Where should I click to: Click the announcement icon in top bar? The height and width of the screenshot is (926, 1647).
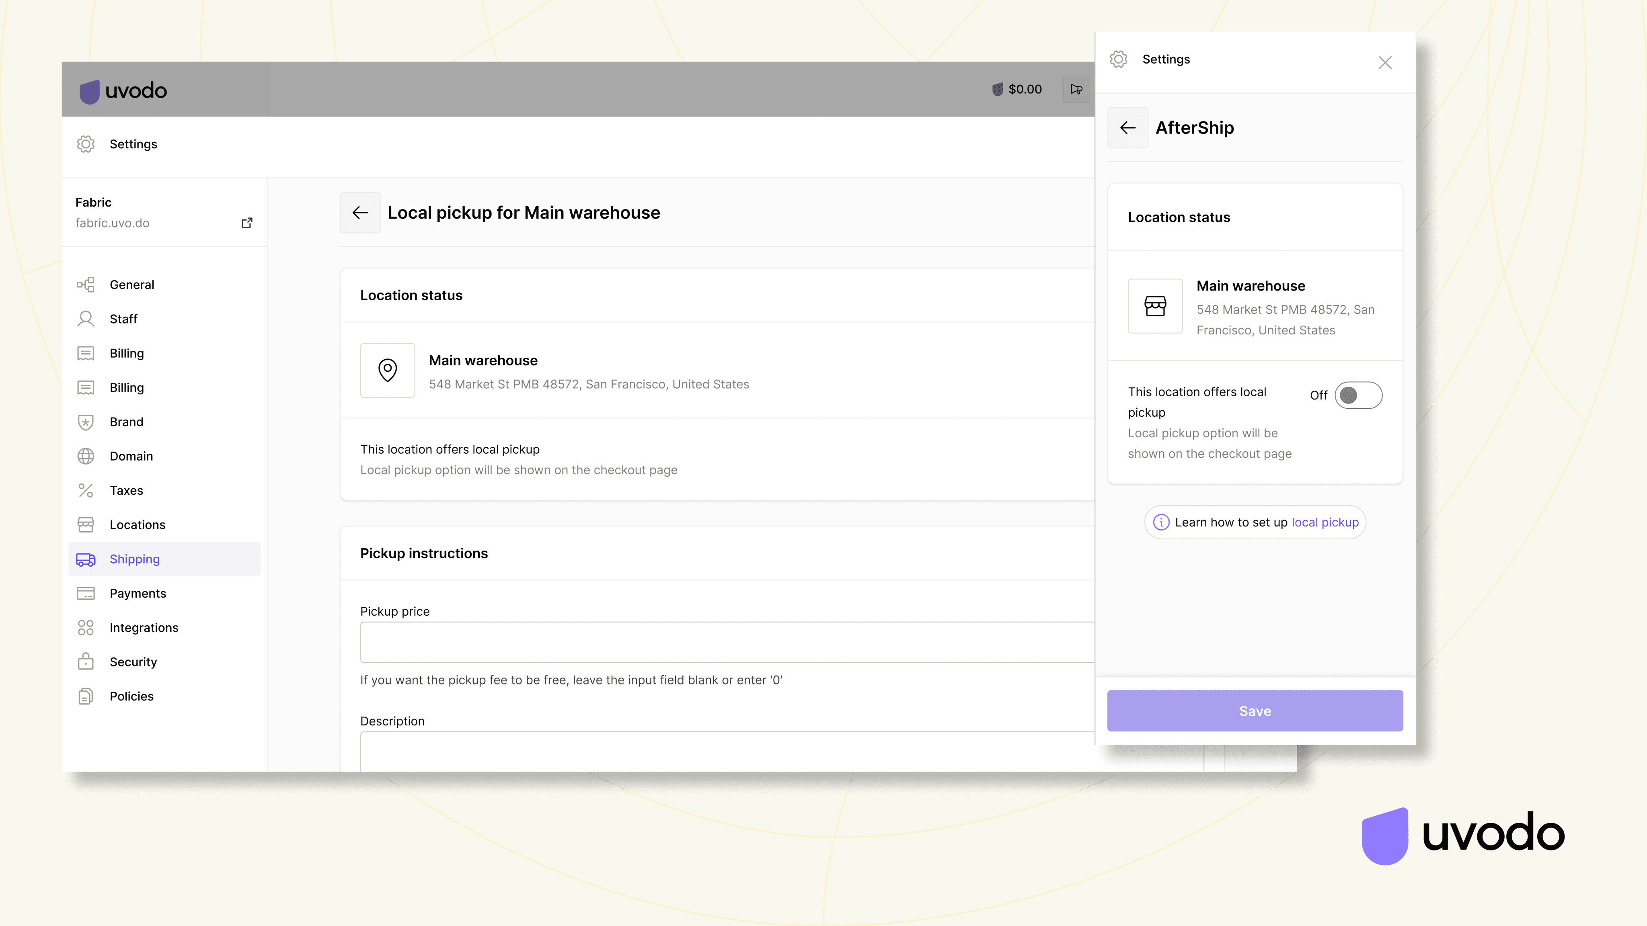click(x=1077, y=90)
